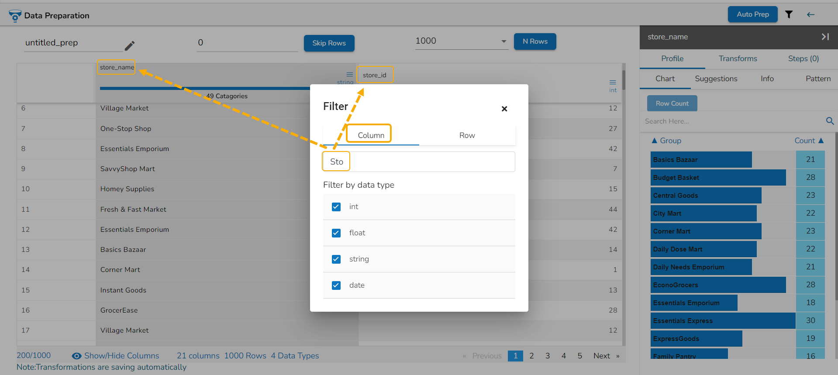Open the Transforms tab
This screenshot has width=838, height=375.
(x=738, y=58)
